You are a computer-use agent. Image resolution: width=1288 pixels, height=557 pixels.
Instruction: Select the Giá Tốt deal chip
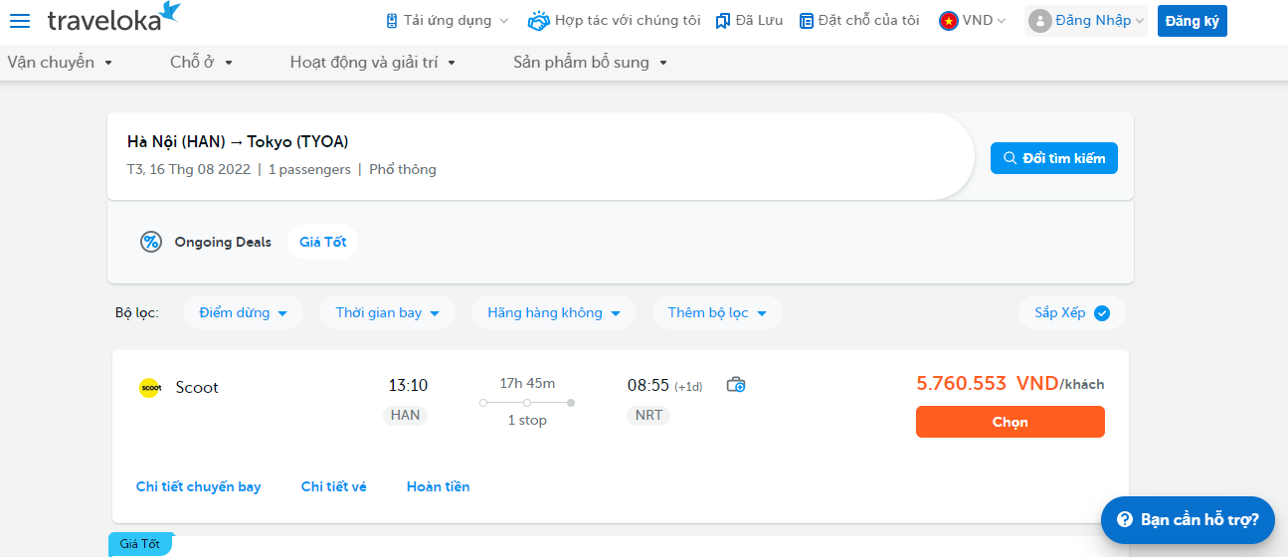323,242
